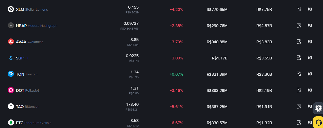323x128 pixels.
Task: Open the DOT coin details icon
Action: coord(299,90)
